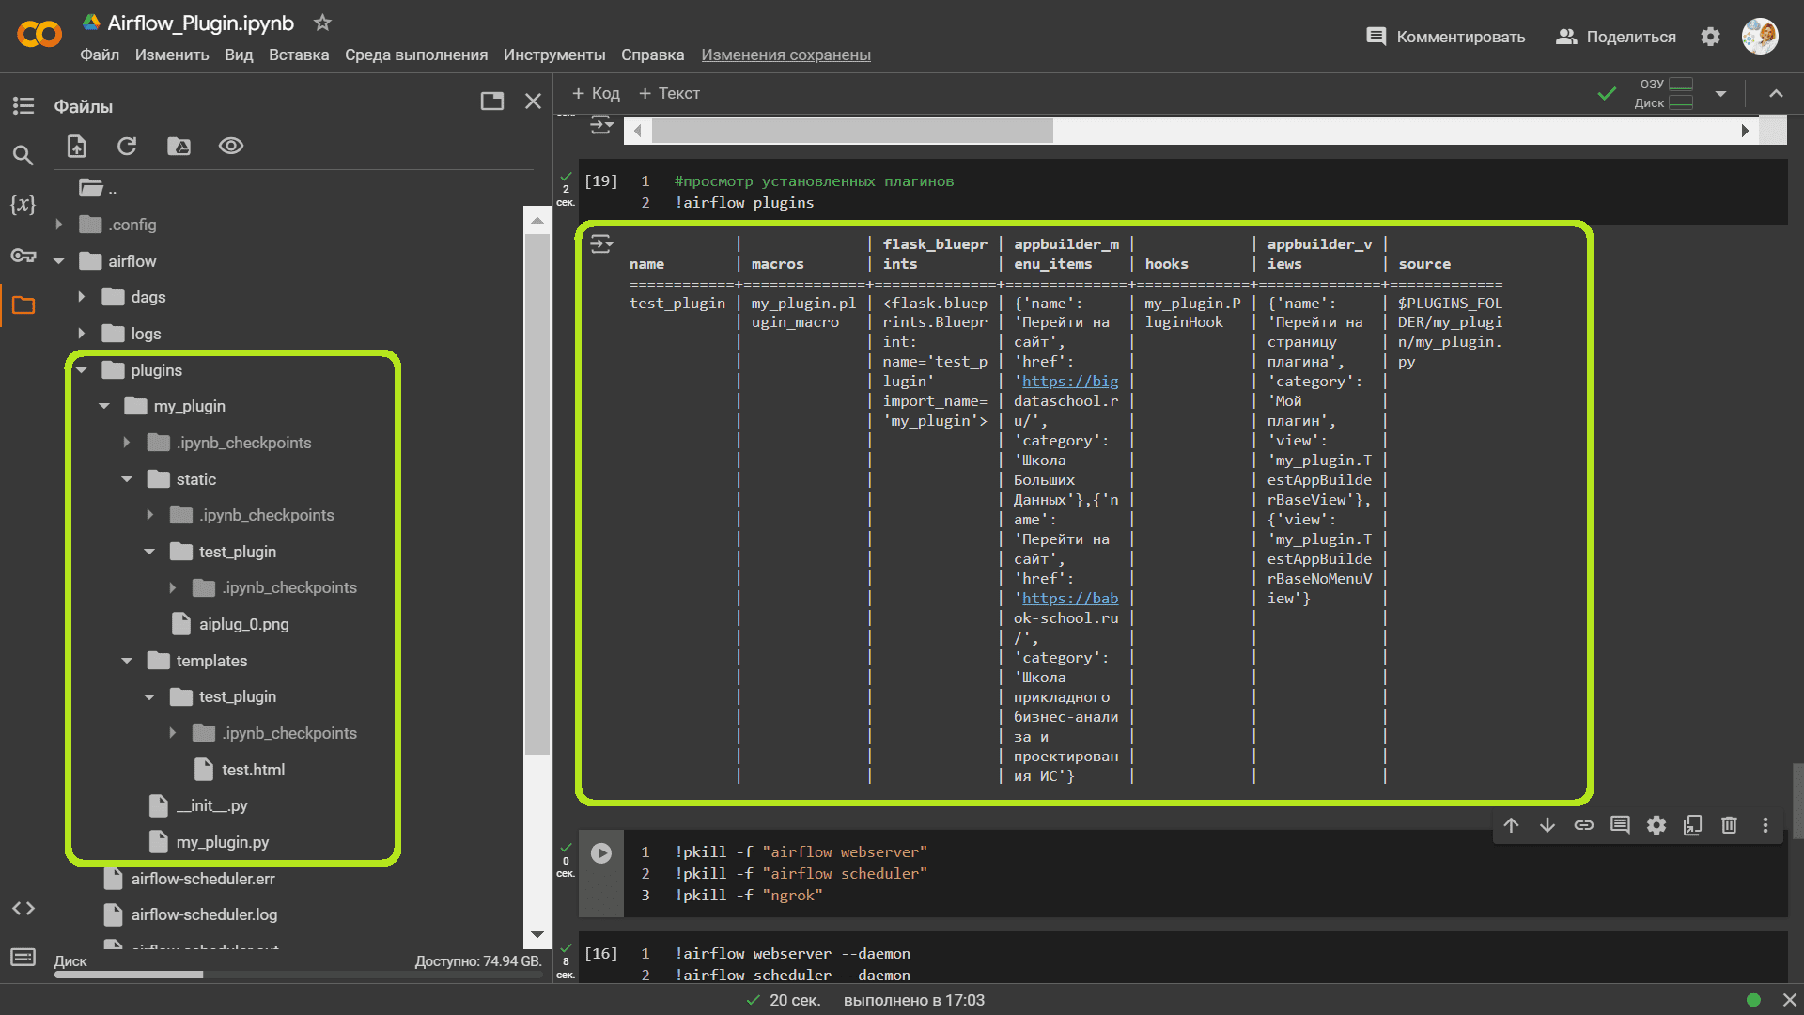Click the mount Google Drive icon
The width and height of the screenshot is (1804, 1015).
(179, 146)
